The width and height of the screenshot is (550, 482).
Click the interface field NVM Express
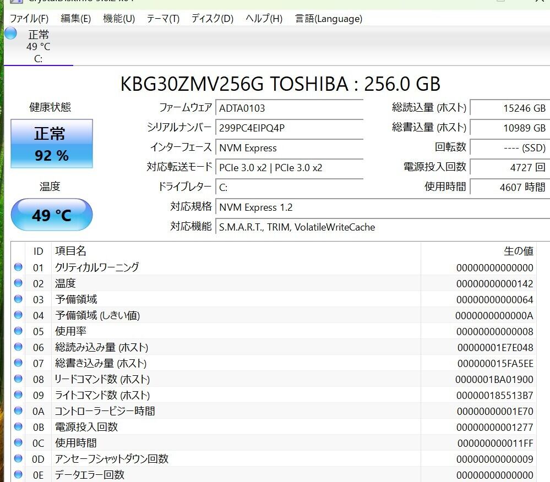[x=289, y=148]
